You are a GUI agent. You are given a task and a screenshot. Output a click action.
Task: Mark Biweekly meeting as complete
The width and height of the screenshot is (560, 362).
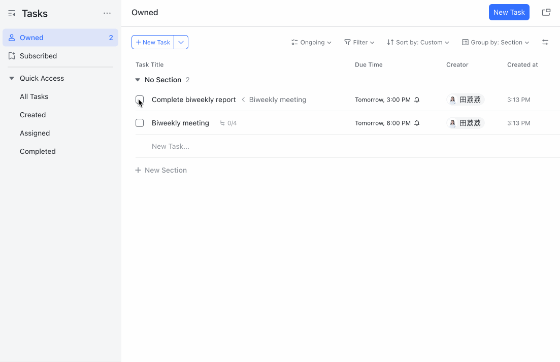(140, 123)
